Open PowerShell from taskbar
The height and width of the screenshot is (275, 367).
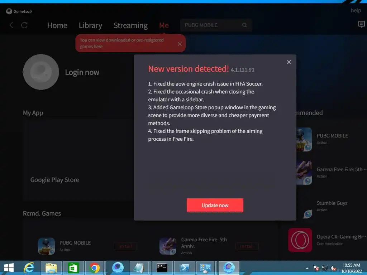pyautogui.click(x=184, y=268)
